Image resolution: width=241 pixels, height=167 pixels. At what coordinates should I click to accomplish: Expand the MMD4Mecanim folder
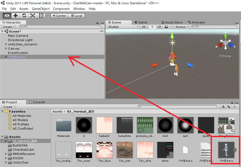[x=6, y=154]
